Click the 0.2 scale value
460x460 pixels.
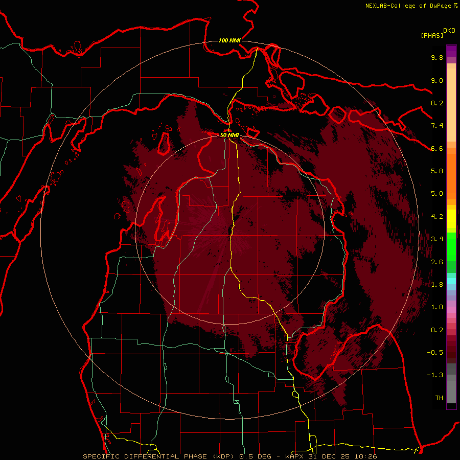[x=437, y=330]
